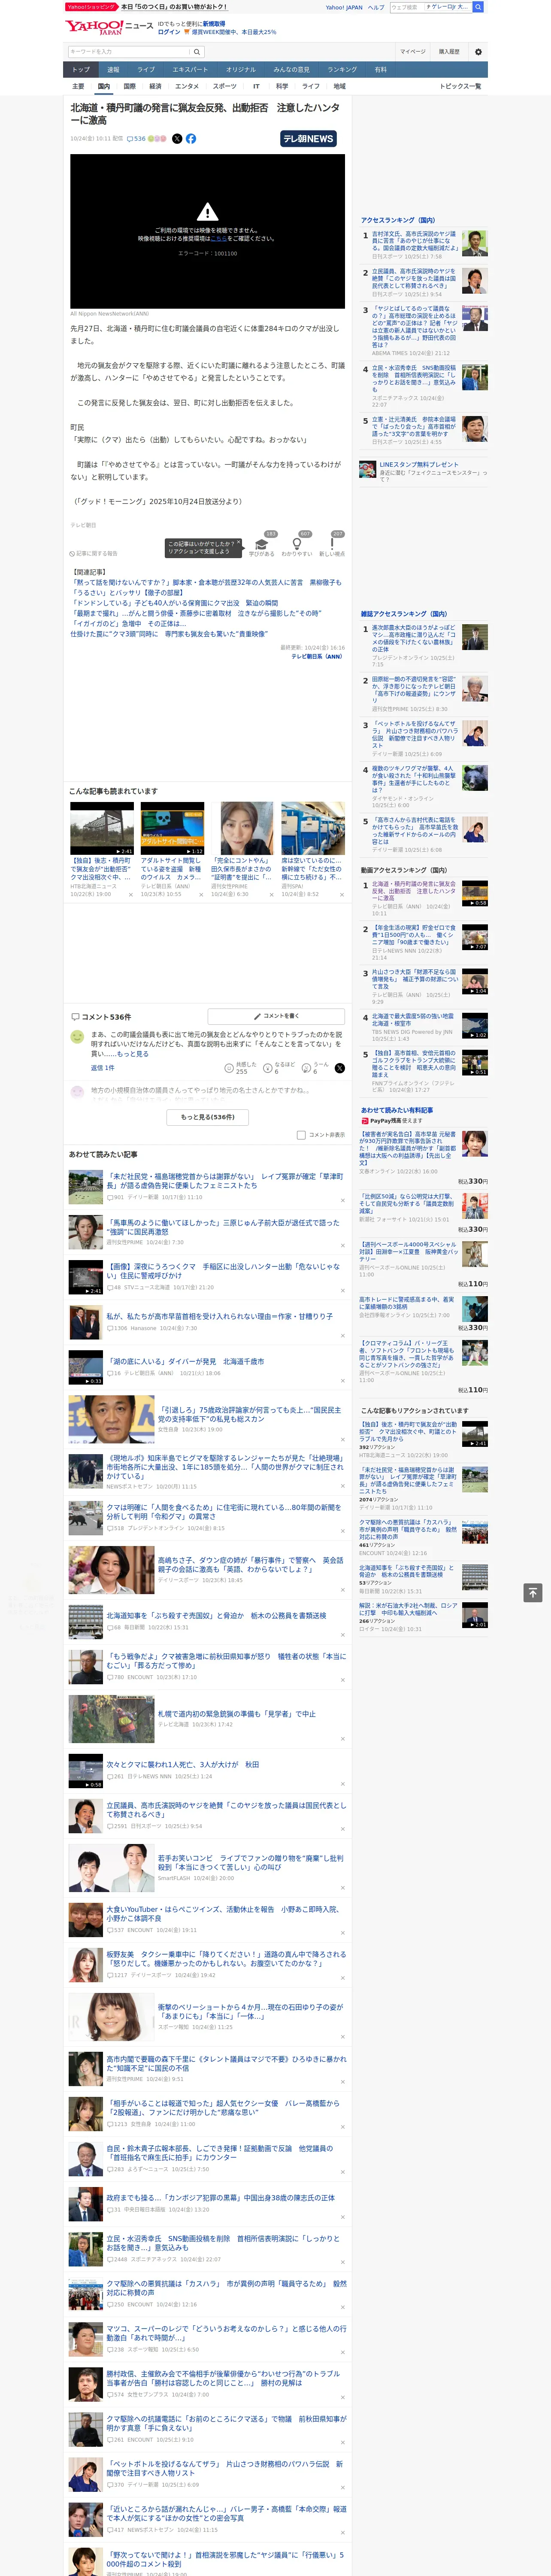Select the 速報 tab
Screen dimensions: 551x2576
click(113, 70)
